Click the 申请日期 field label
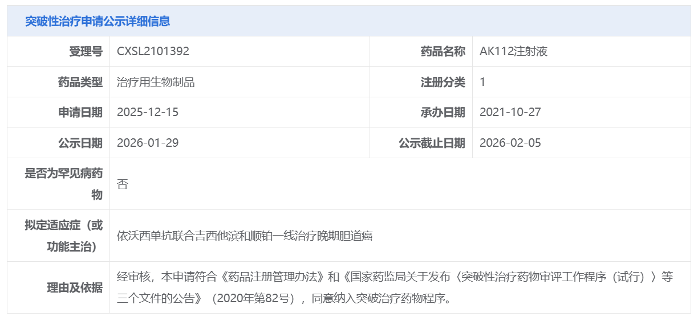The width and height of the screenshot is (698, 321). click(x=80, y=112)
